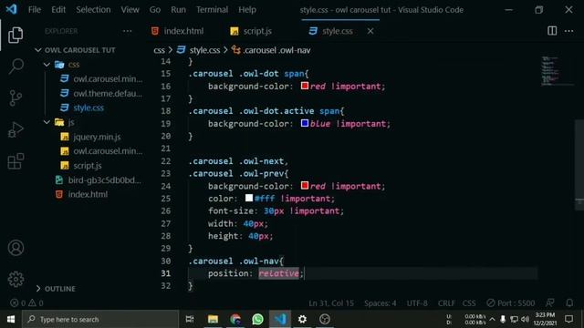
Task: Change indentation via Spaces: 4
Action: tap(381, 303)
